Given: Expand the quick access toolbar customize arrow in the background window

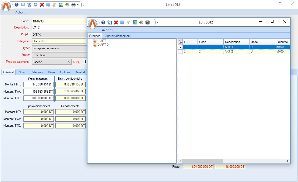Looking at the screenshot, I should [84, 5].
